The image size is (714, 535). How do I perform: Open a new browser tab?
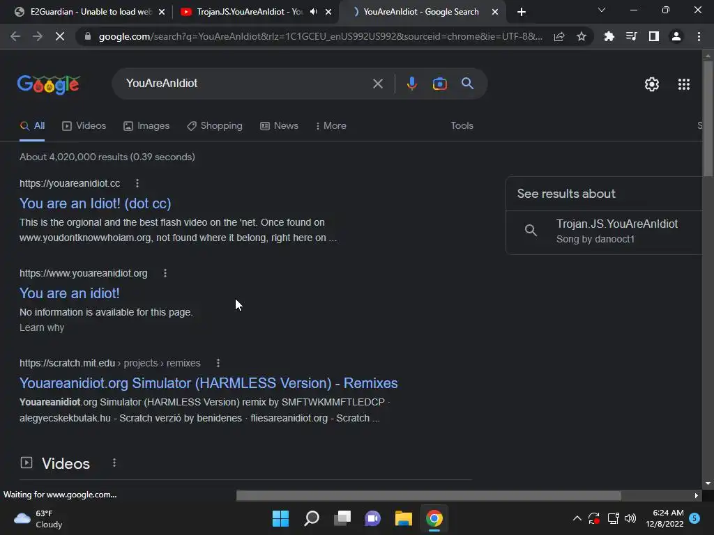522,12
